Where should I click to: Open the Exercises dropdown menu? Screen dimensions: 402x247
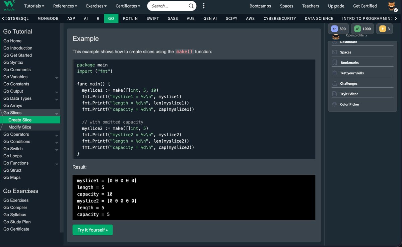coord(96,6)
